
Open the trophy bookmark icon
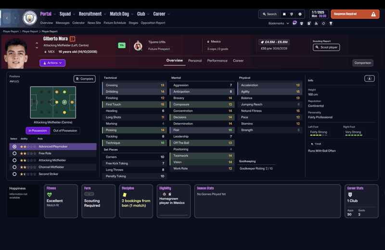[x=331, y=23]
